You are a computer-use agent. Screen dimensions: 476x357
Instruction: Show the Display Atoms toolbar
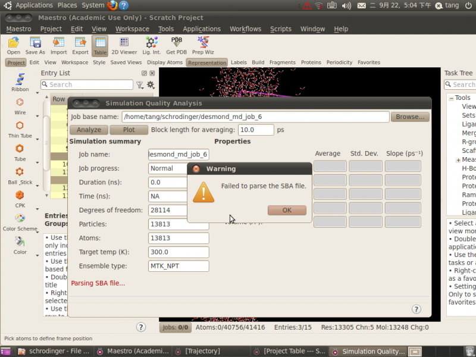point(165,62)
